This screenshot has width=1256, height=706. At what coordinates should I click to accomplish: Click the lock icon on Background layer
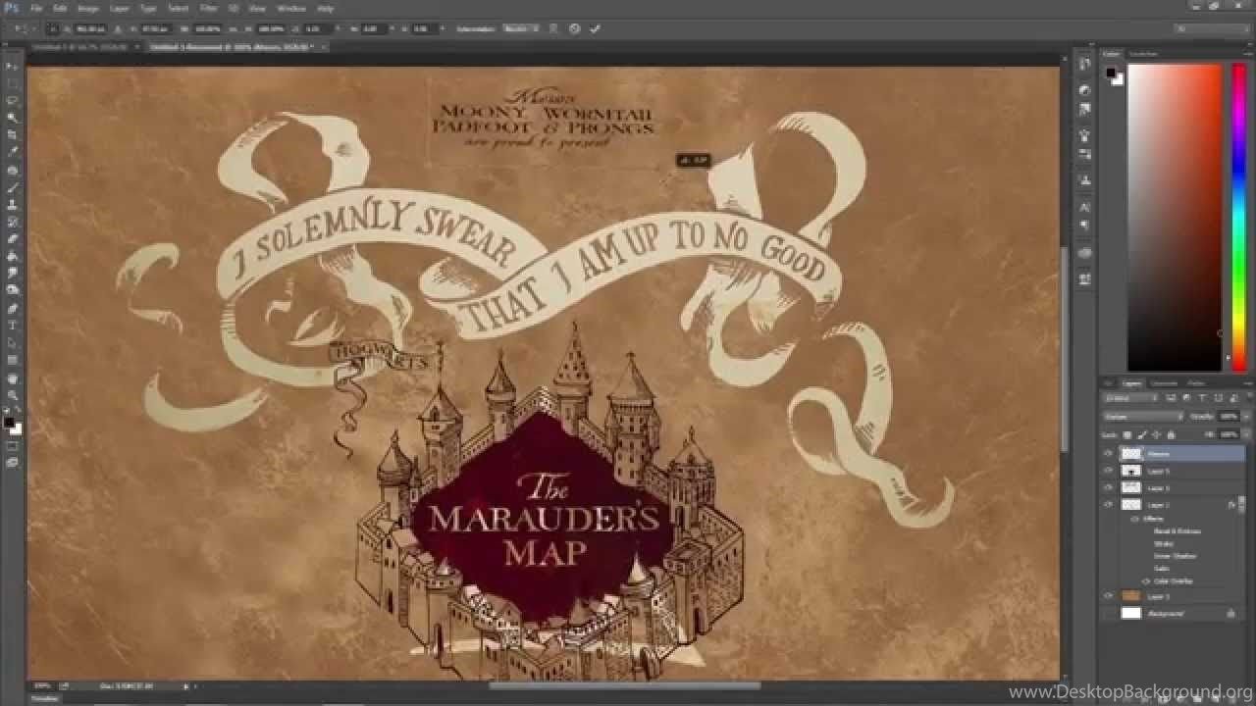pyautogui.click(x=1230, y=613)
